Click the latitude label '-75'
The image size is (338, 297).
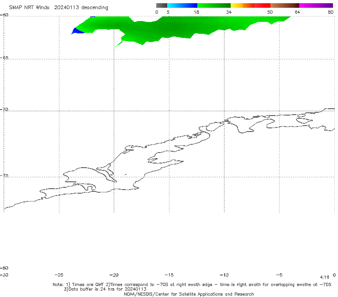(x=4, y=176)
